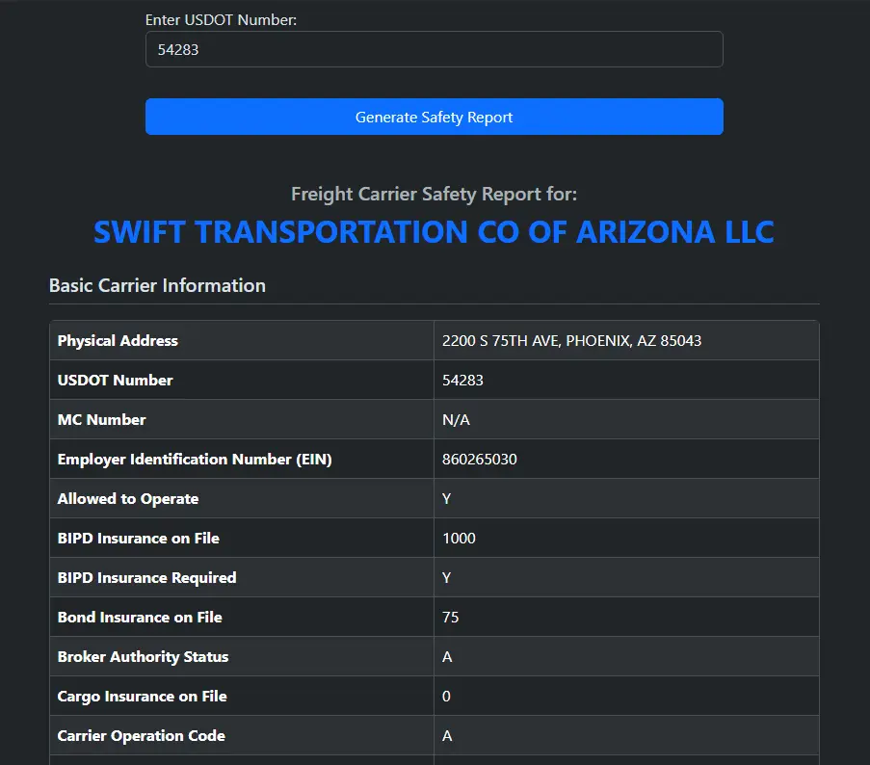Click the USDOT Number row in the table

241,380
